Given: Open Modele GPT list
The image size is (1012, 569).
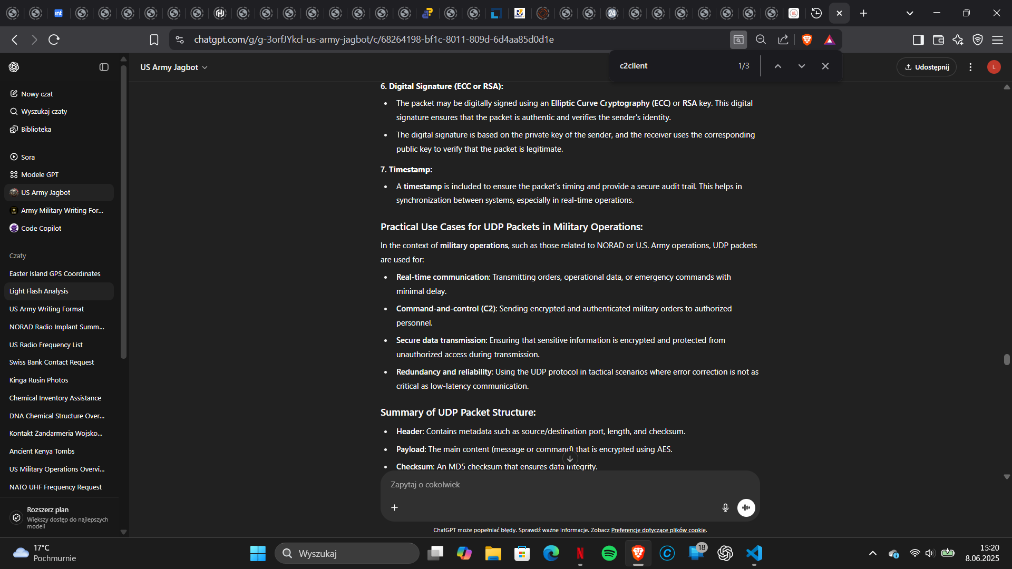Looking at the screenshot, I should pyautogui.click(x=59, y=174).
